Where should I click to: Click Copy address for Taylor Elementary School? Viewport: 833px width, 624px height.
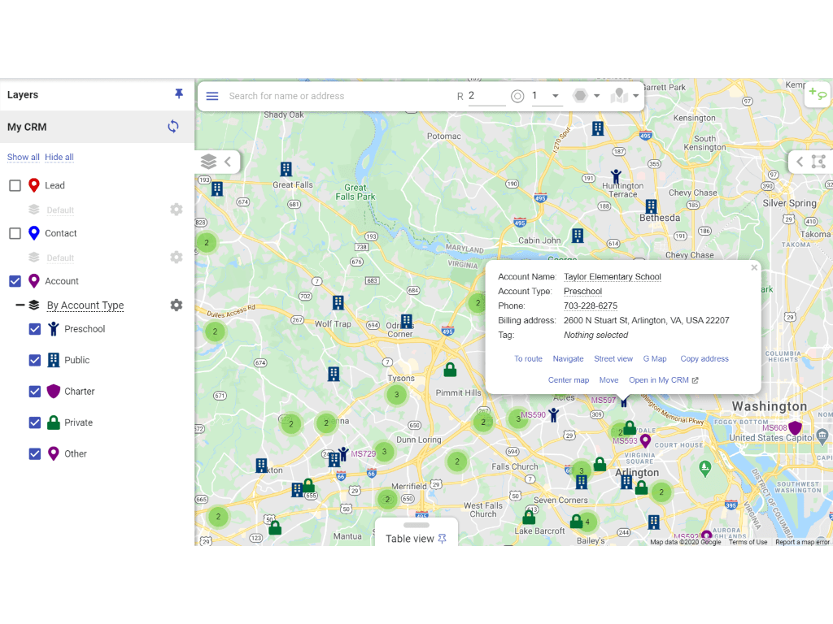pyautogui.click(x=704, y=358)
